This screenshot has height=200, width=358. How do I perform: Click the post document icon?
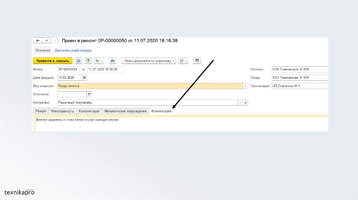point(88,61)
